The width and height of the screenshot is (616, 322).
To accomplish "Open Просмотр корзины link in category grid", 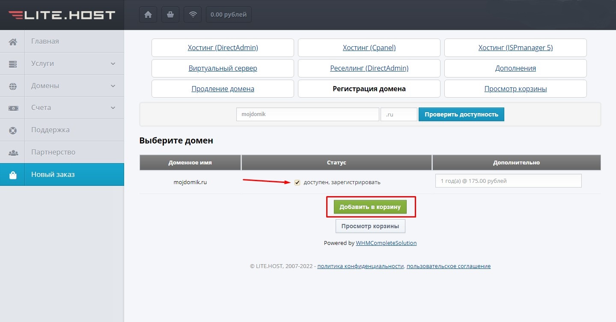I will point(515,89).
